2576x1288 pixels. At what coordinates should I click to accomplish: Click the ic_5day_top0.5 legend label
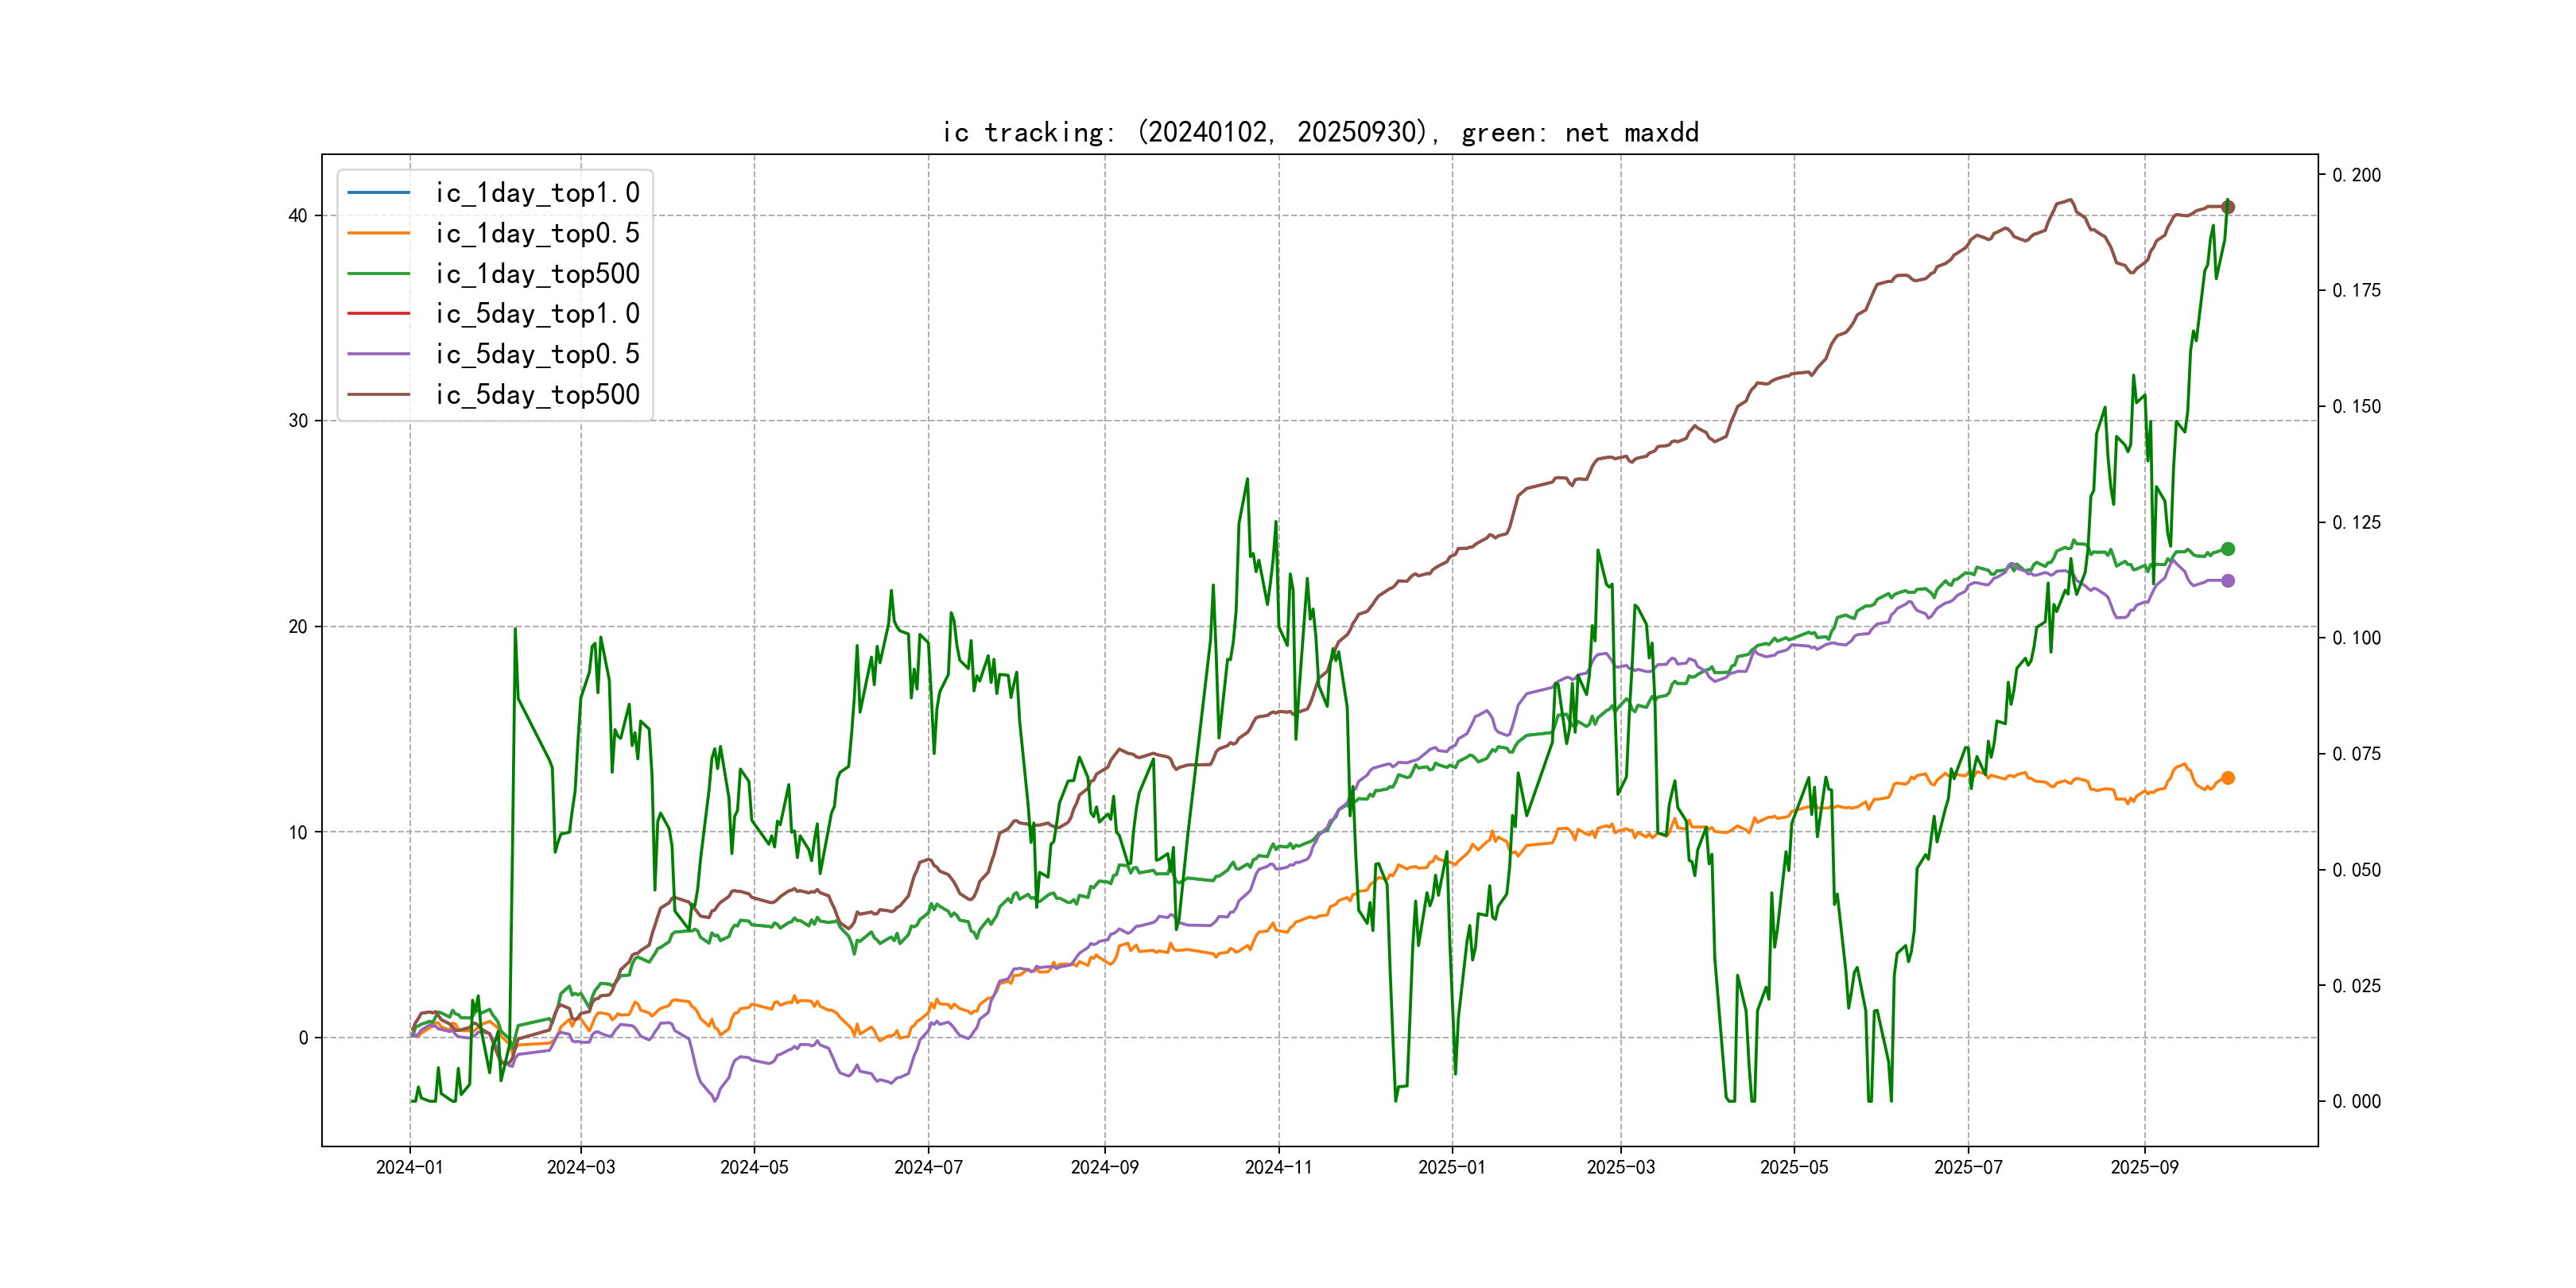pyautogui.click(x=537, y=354)
